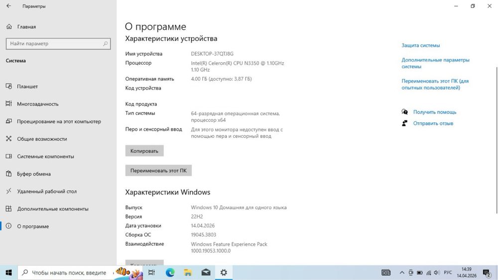Click the clownfish search highlight image
The width and height of the screenshot is (498, 280).
tap(128, 273)
